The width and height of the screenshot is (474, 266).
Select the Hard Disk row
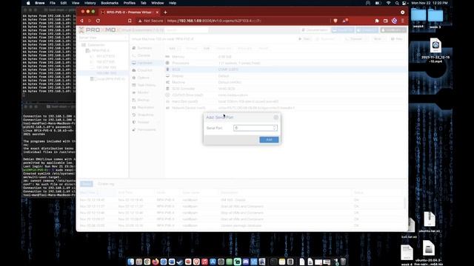[x=286, y=101]
